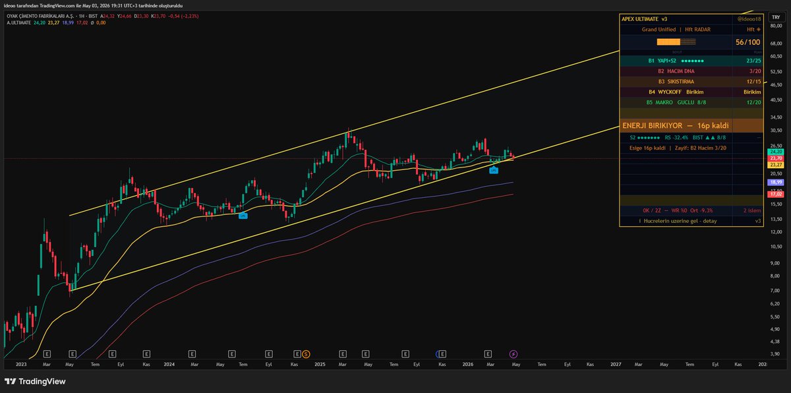This screenshot has height=393, width=791.
Task: Click the blue signal flag near 2024 candles
Action: tap(243, 215)
